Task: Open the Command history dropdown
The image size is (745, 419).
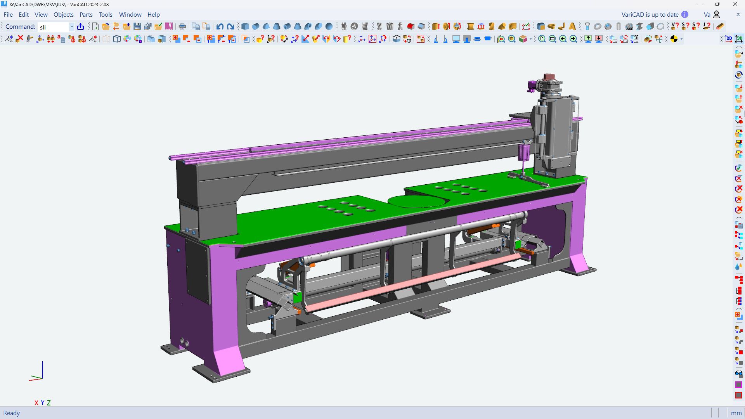Action: (71, 27)
